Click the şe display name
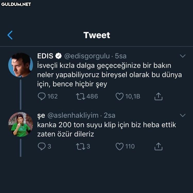Image resolution: width=193 pixels, height=193 pixels. pos(41,115)
